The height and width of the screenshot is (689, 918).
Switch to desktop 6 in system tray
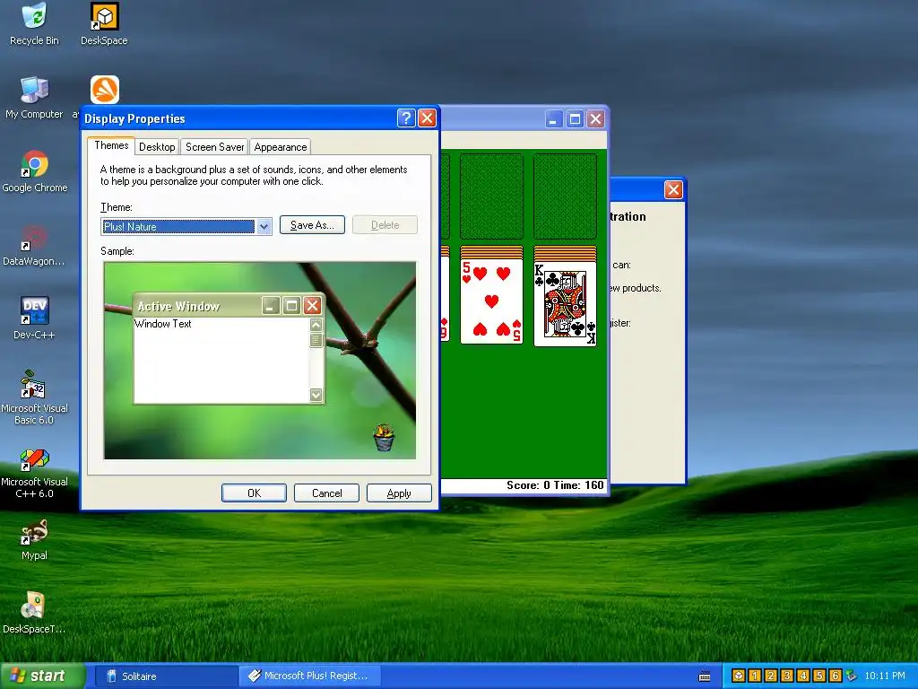coord(835,676)
